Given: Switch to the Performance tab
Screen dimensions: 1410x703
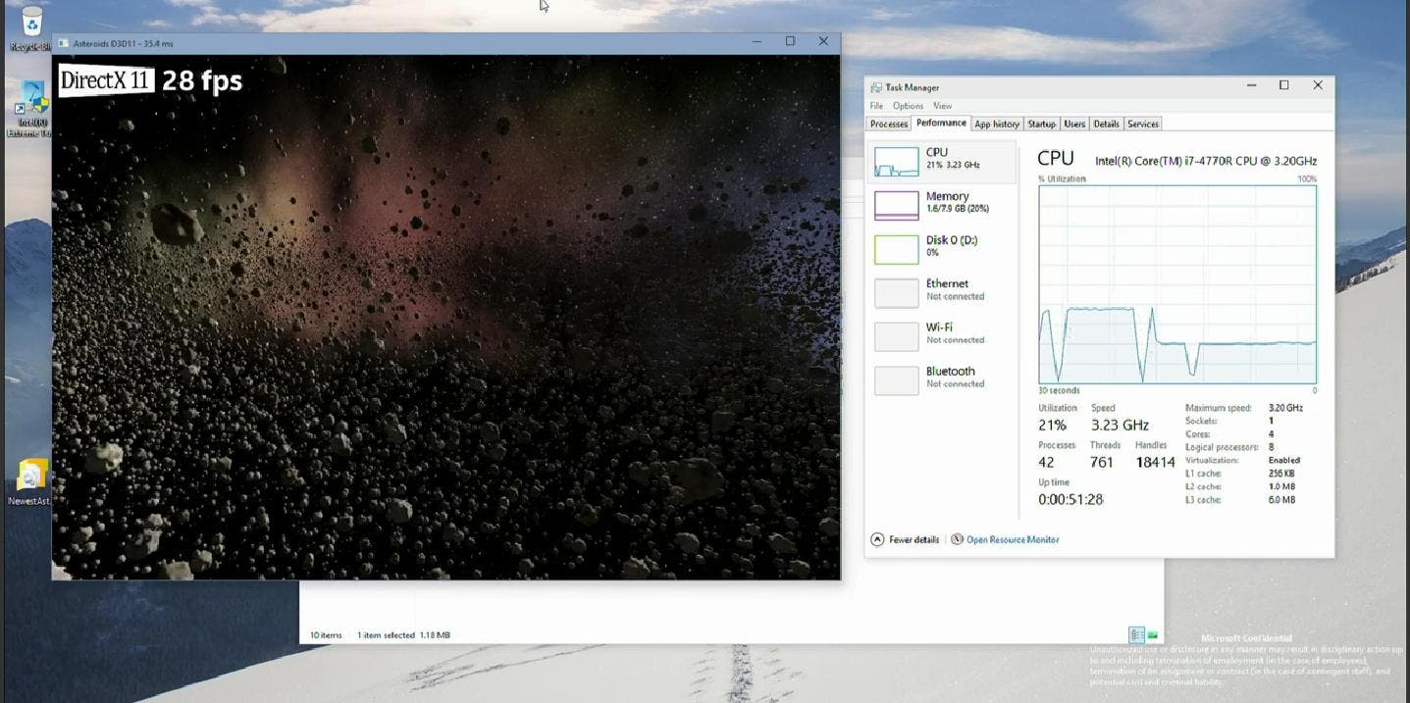Looking at the screenshot, I should coord(941,123).
